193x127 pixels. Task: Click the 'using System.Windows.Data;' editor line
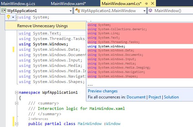49,49
